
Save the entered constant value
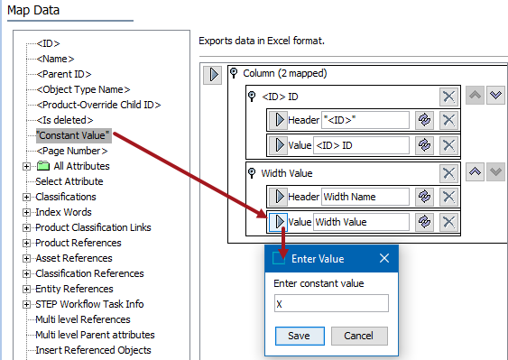(x=300, y=336)
